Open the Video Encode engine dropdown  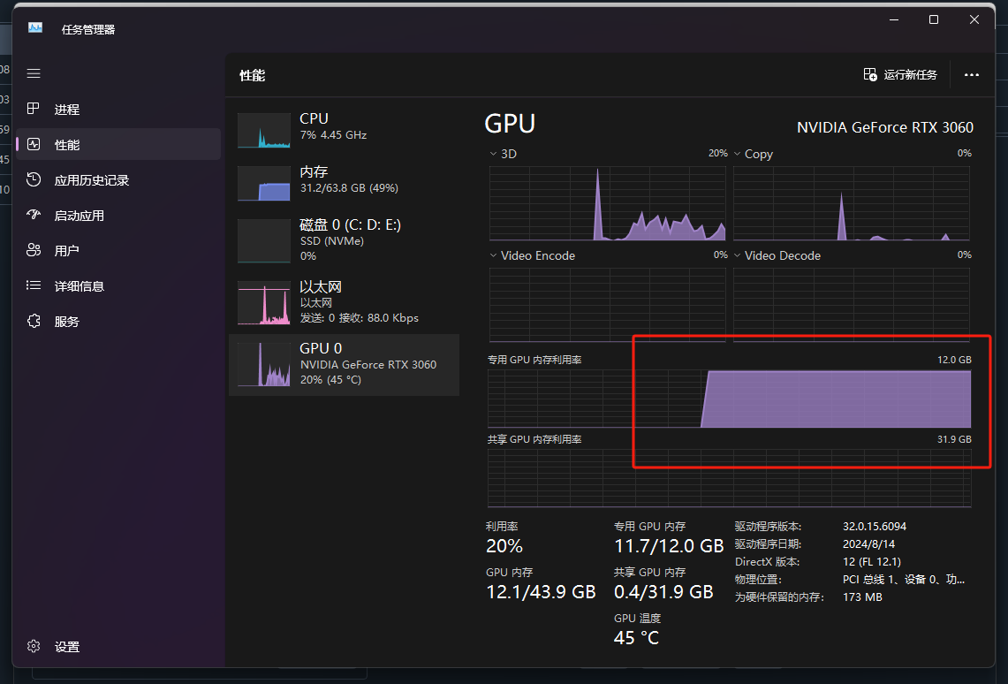[x=533, y=256]
